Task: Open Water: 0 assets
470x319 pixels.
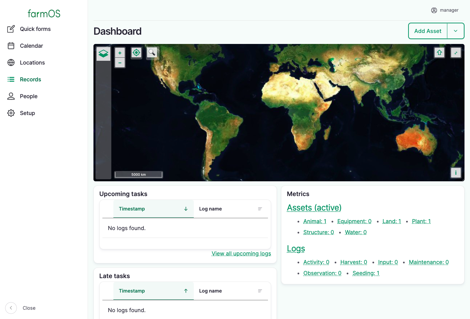Action: 356,232
